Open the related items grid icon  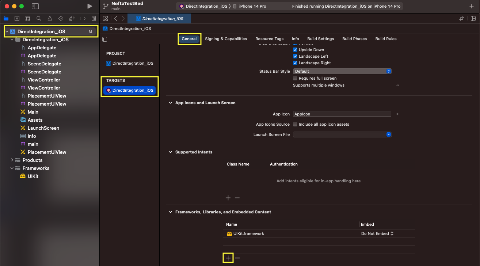coord(105,18)
